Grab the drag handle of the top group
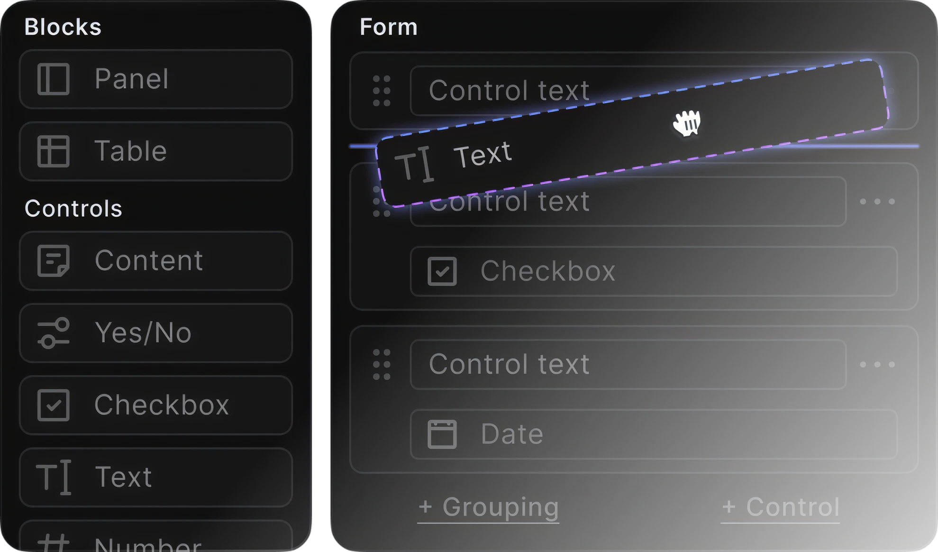Image resolution: width=938 pixels, height=552 pixels. (382, 91)
